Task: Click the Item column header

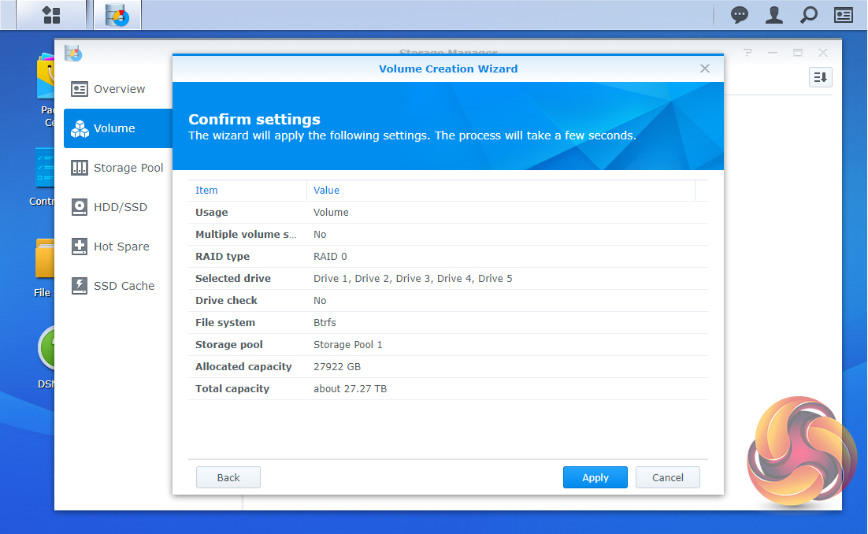Action: pos(247,191)
